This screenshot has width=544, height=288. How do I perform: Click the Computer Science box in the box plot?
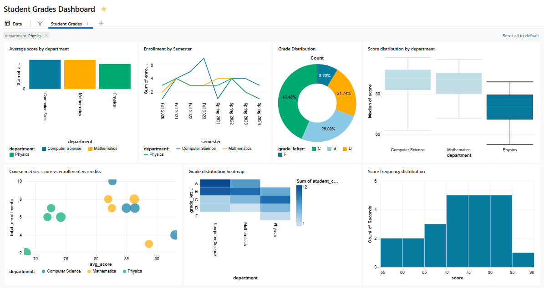[x=407, y=79]
